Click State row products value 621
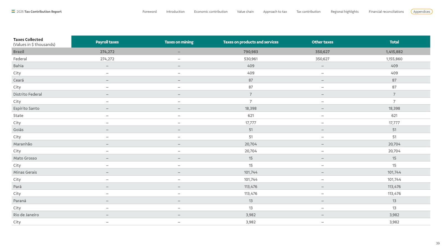 (251, 116)
